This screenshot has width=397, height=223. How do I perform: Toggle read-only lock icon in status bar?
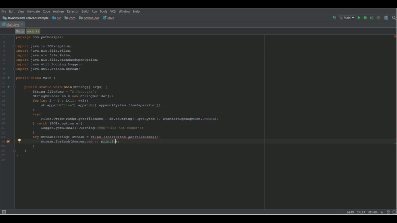(382, 212)
